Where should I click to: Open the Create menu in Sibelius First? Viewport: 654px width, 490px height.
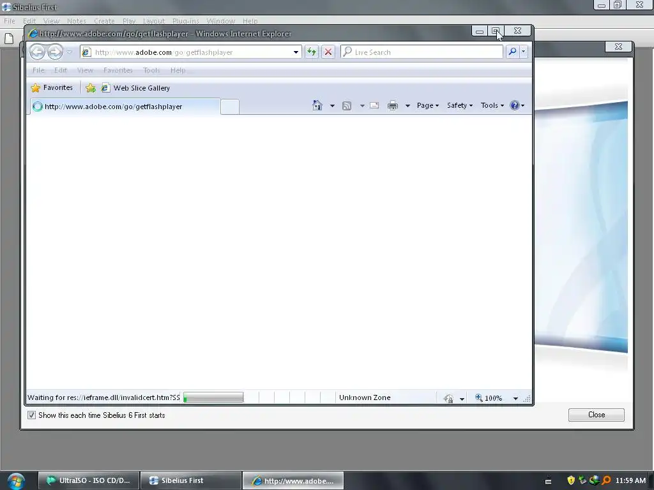click(104, 21)
